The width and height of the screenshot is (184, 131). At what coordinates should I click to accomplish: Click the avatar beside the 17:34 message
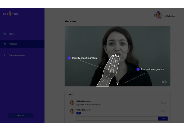click(x=72, y=103)
